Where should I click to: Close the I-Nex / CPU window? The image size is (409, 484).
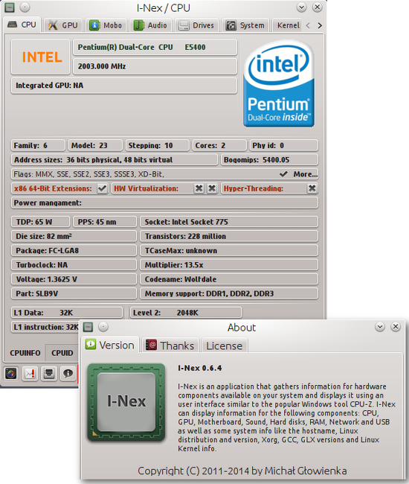[317, 7]
